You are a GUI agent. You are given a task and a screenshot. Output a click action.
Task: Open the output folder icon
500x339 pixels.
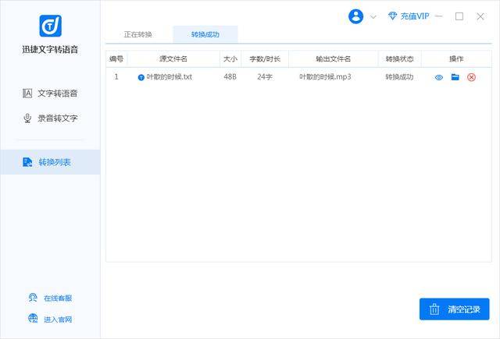pos(455,77)
